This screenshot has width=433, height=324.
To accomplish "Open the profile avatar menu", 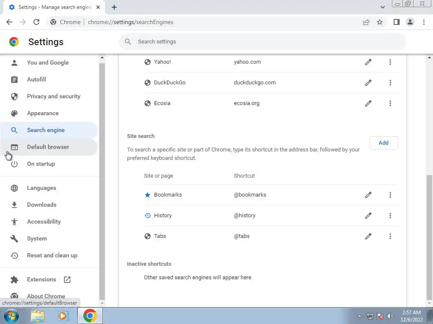I will pyautogui.click(x=410, y=22).
